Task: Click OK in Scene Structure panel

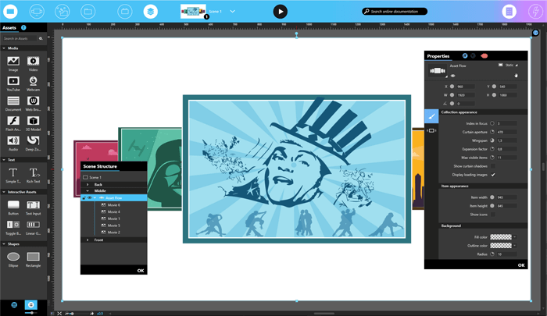Action: [x=141, y=271]
